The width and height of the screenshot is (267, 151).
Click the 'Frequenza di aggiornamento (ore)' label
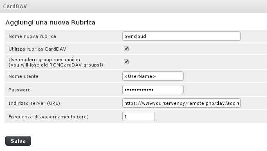tap(49, 117)
